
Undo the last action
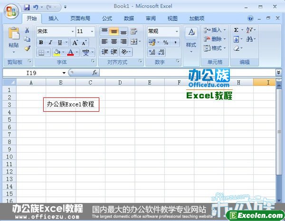click(x=36, y=7)
